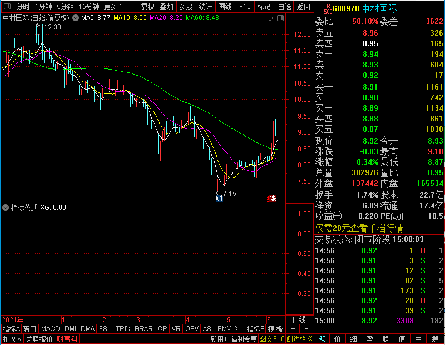Click the 新用户福利专享 link
Screen dimensions: 445x345
point(234,339)
